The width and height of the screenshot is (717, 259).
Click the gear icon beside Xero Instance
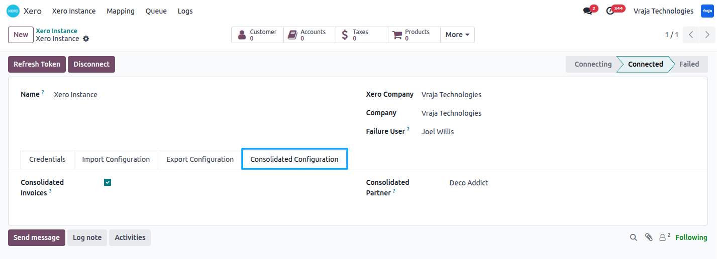tap(86, 39)
